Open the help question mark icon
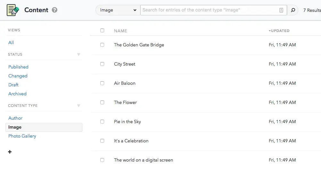Image resolution: width=321 pixels, height=175 pixels. click(55, 10)
